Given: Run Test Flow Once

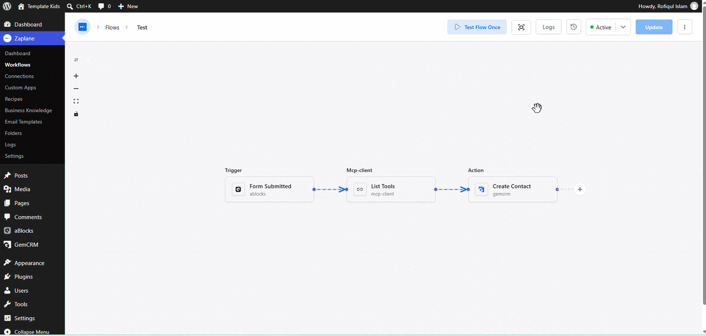Looking at the screenshot, I should 477,27.
